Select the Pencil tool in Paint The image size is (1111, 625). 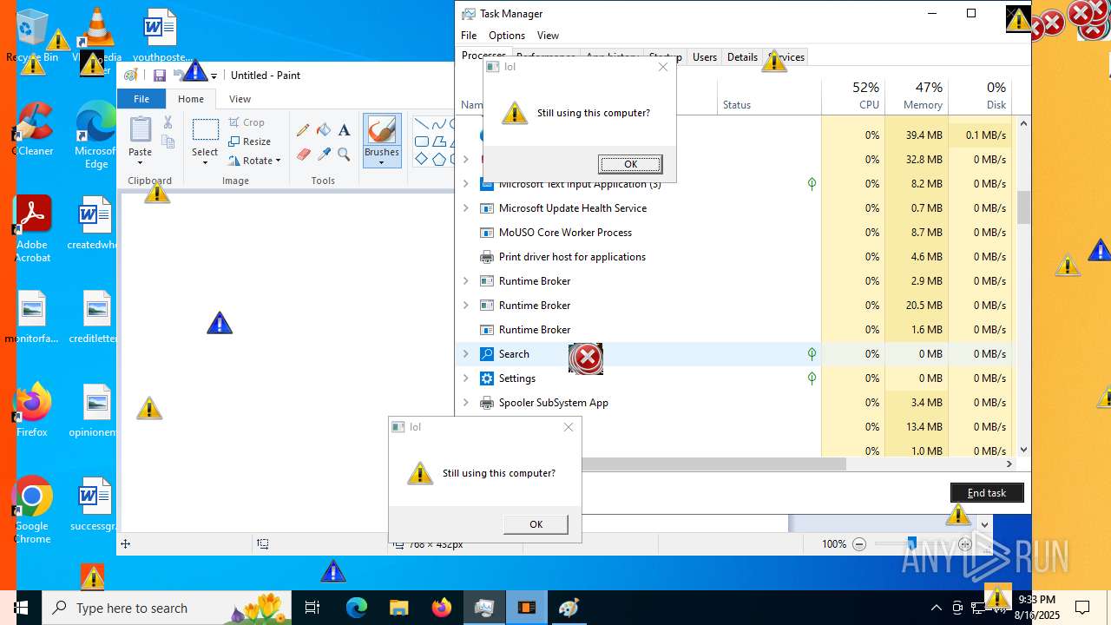pyautogui.click(x=303, y=130)
